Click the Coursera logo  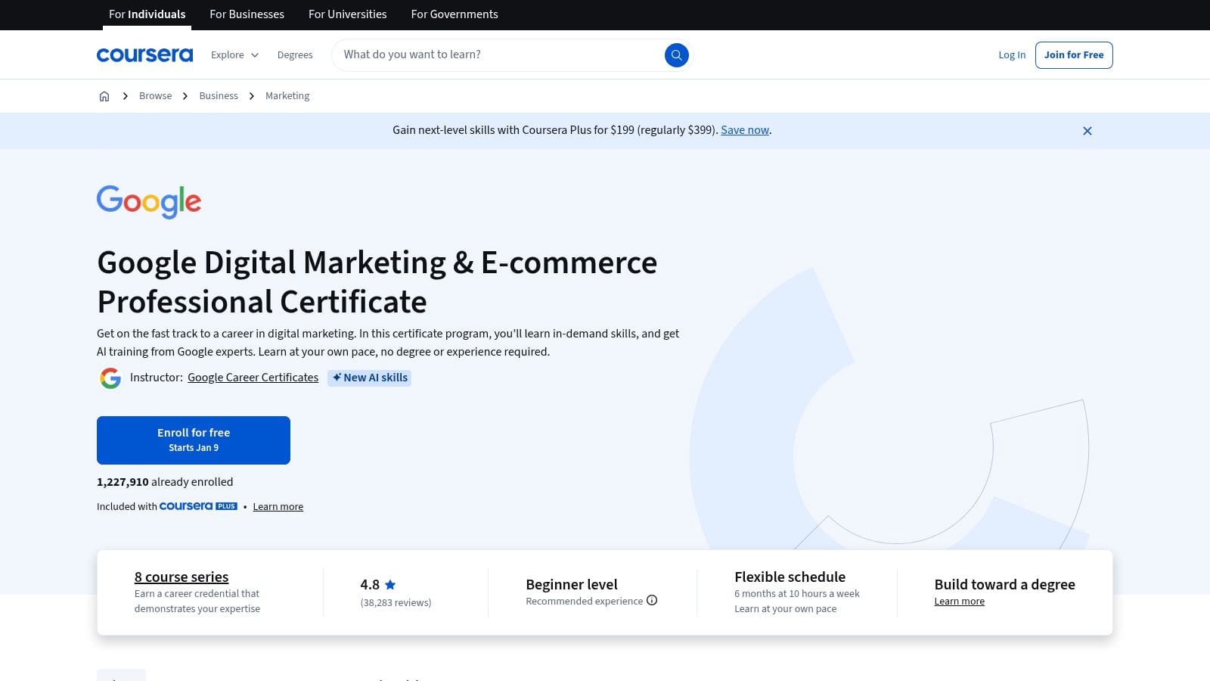point(144,54)
